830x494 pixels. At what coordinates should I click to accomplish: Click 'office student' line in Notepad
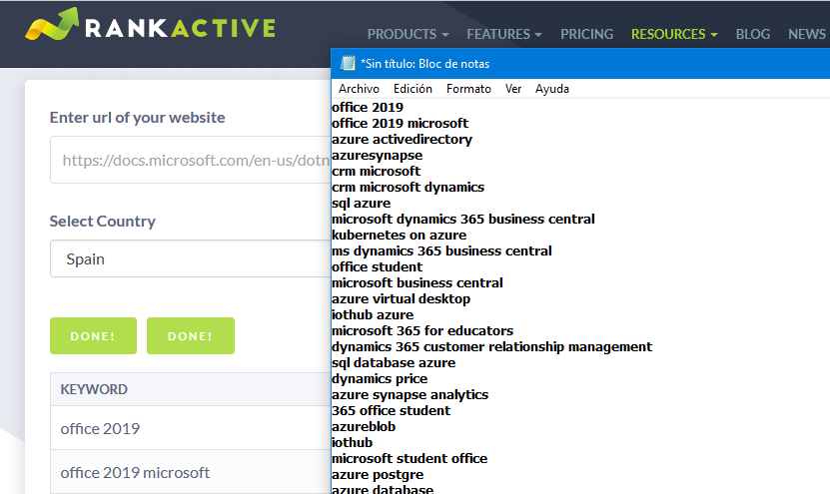(x=377, y=267)
